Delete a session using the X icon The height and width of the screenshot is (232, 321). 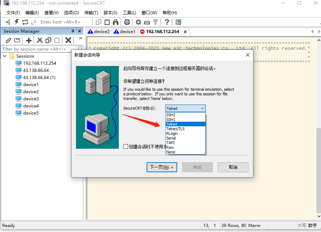point(68,40)
